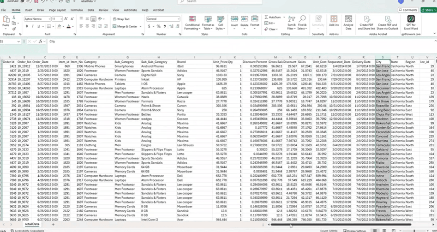Open Conditional Formatting menu
The height and width of the screenshot is (232, 437).
[x=192, y=23]
